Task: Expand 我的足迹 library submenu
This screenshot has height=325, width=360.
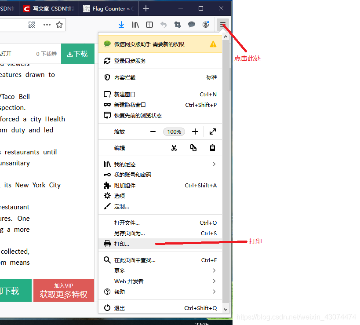Action: 160,164
